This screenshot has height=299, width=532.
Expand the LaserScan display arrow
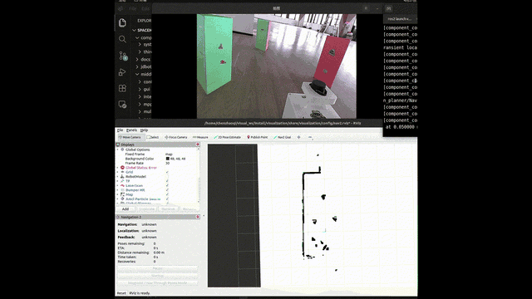118,185
